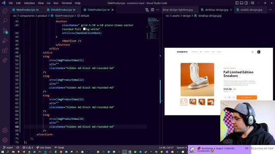Click the compare changes icon in editor toolbar
Image resolution: width=275 pixels, height=154 pixels.
click(147, 10)
